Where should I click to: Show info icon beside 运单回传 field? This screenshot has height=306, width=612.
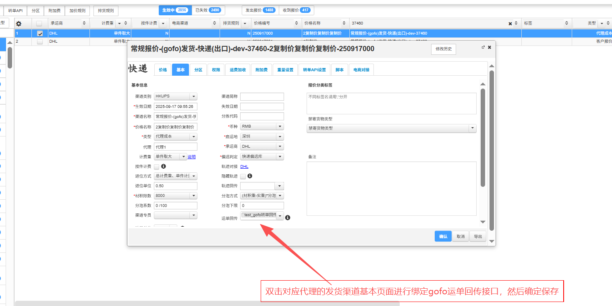coord(288,217)
